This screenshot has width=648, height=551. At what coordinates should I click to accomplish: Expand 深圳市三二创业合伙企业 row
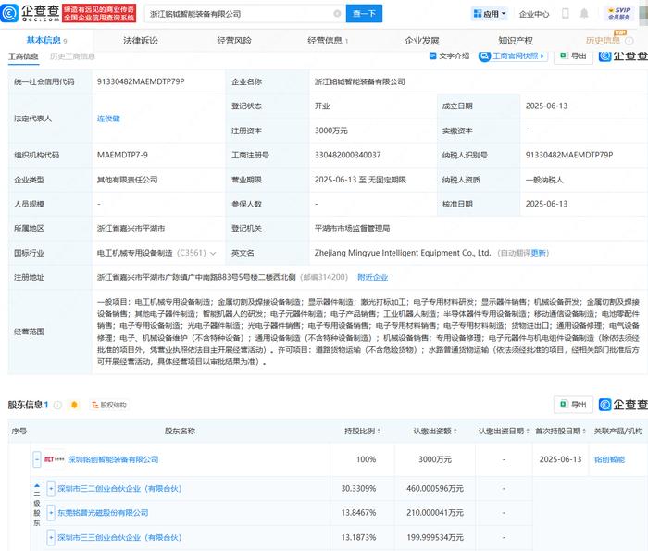[51, 489]
